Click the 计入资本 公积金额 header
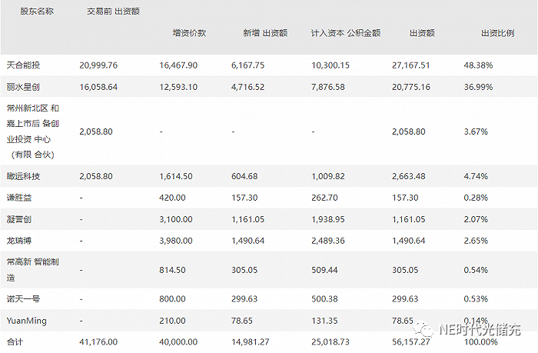The width and height of the screenshot is (538, 353). pyautogui.click(x=346, y=34)
